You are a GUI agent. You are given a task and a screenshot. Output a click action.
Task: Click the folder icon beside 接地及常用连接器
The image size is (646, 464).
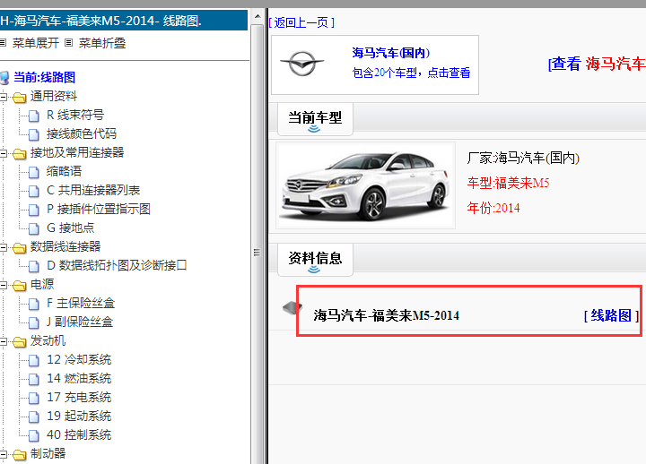(19, 154)
